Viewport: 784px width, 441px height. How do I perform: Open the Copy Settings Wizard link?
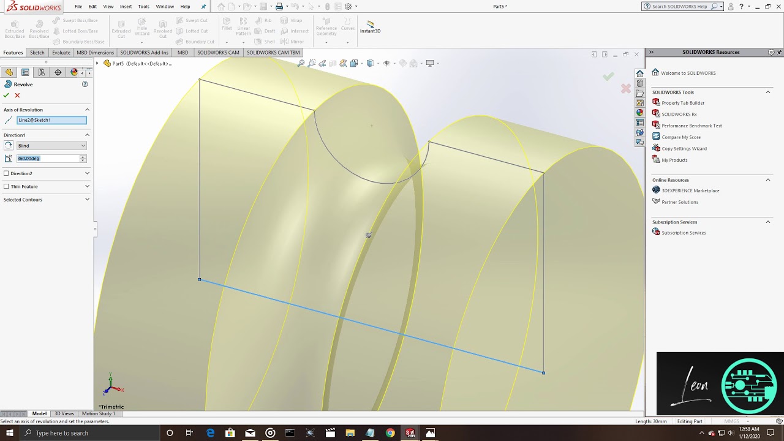[684, 148]
